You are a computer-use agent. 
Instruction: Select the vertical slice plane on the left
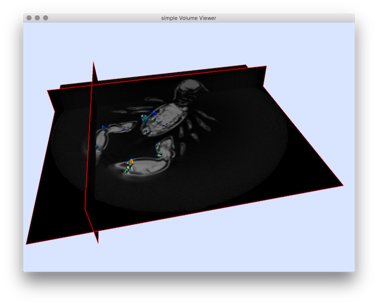91,155
